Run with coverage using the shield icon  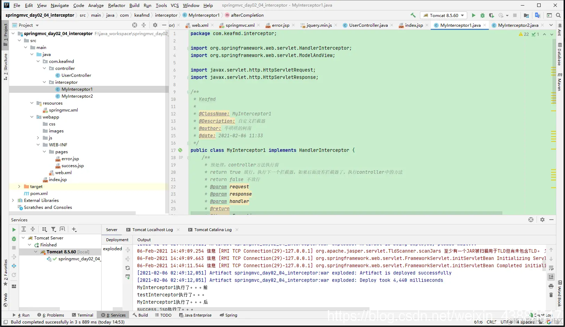pos(491,15)
